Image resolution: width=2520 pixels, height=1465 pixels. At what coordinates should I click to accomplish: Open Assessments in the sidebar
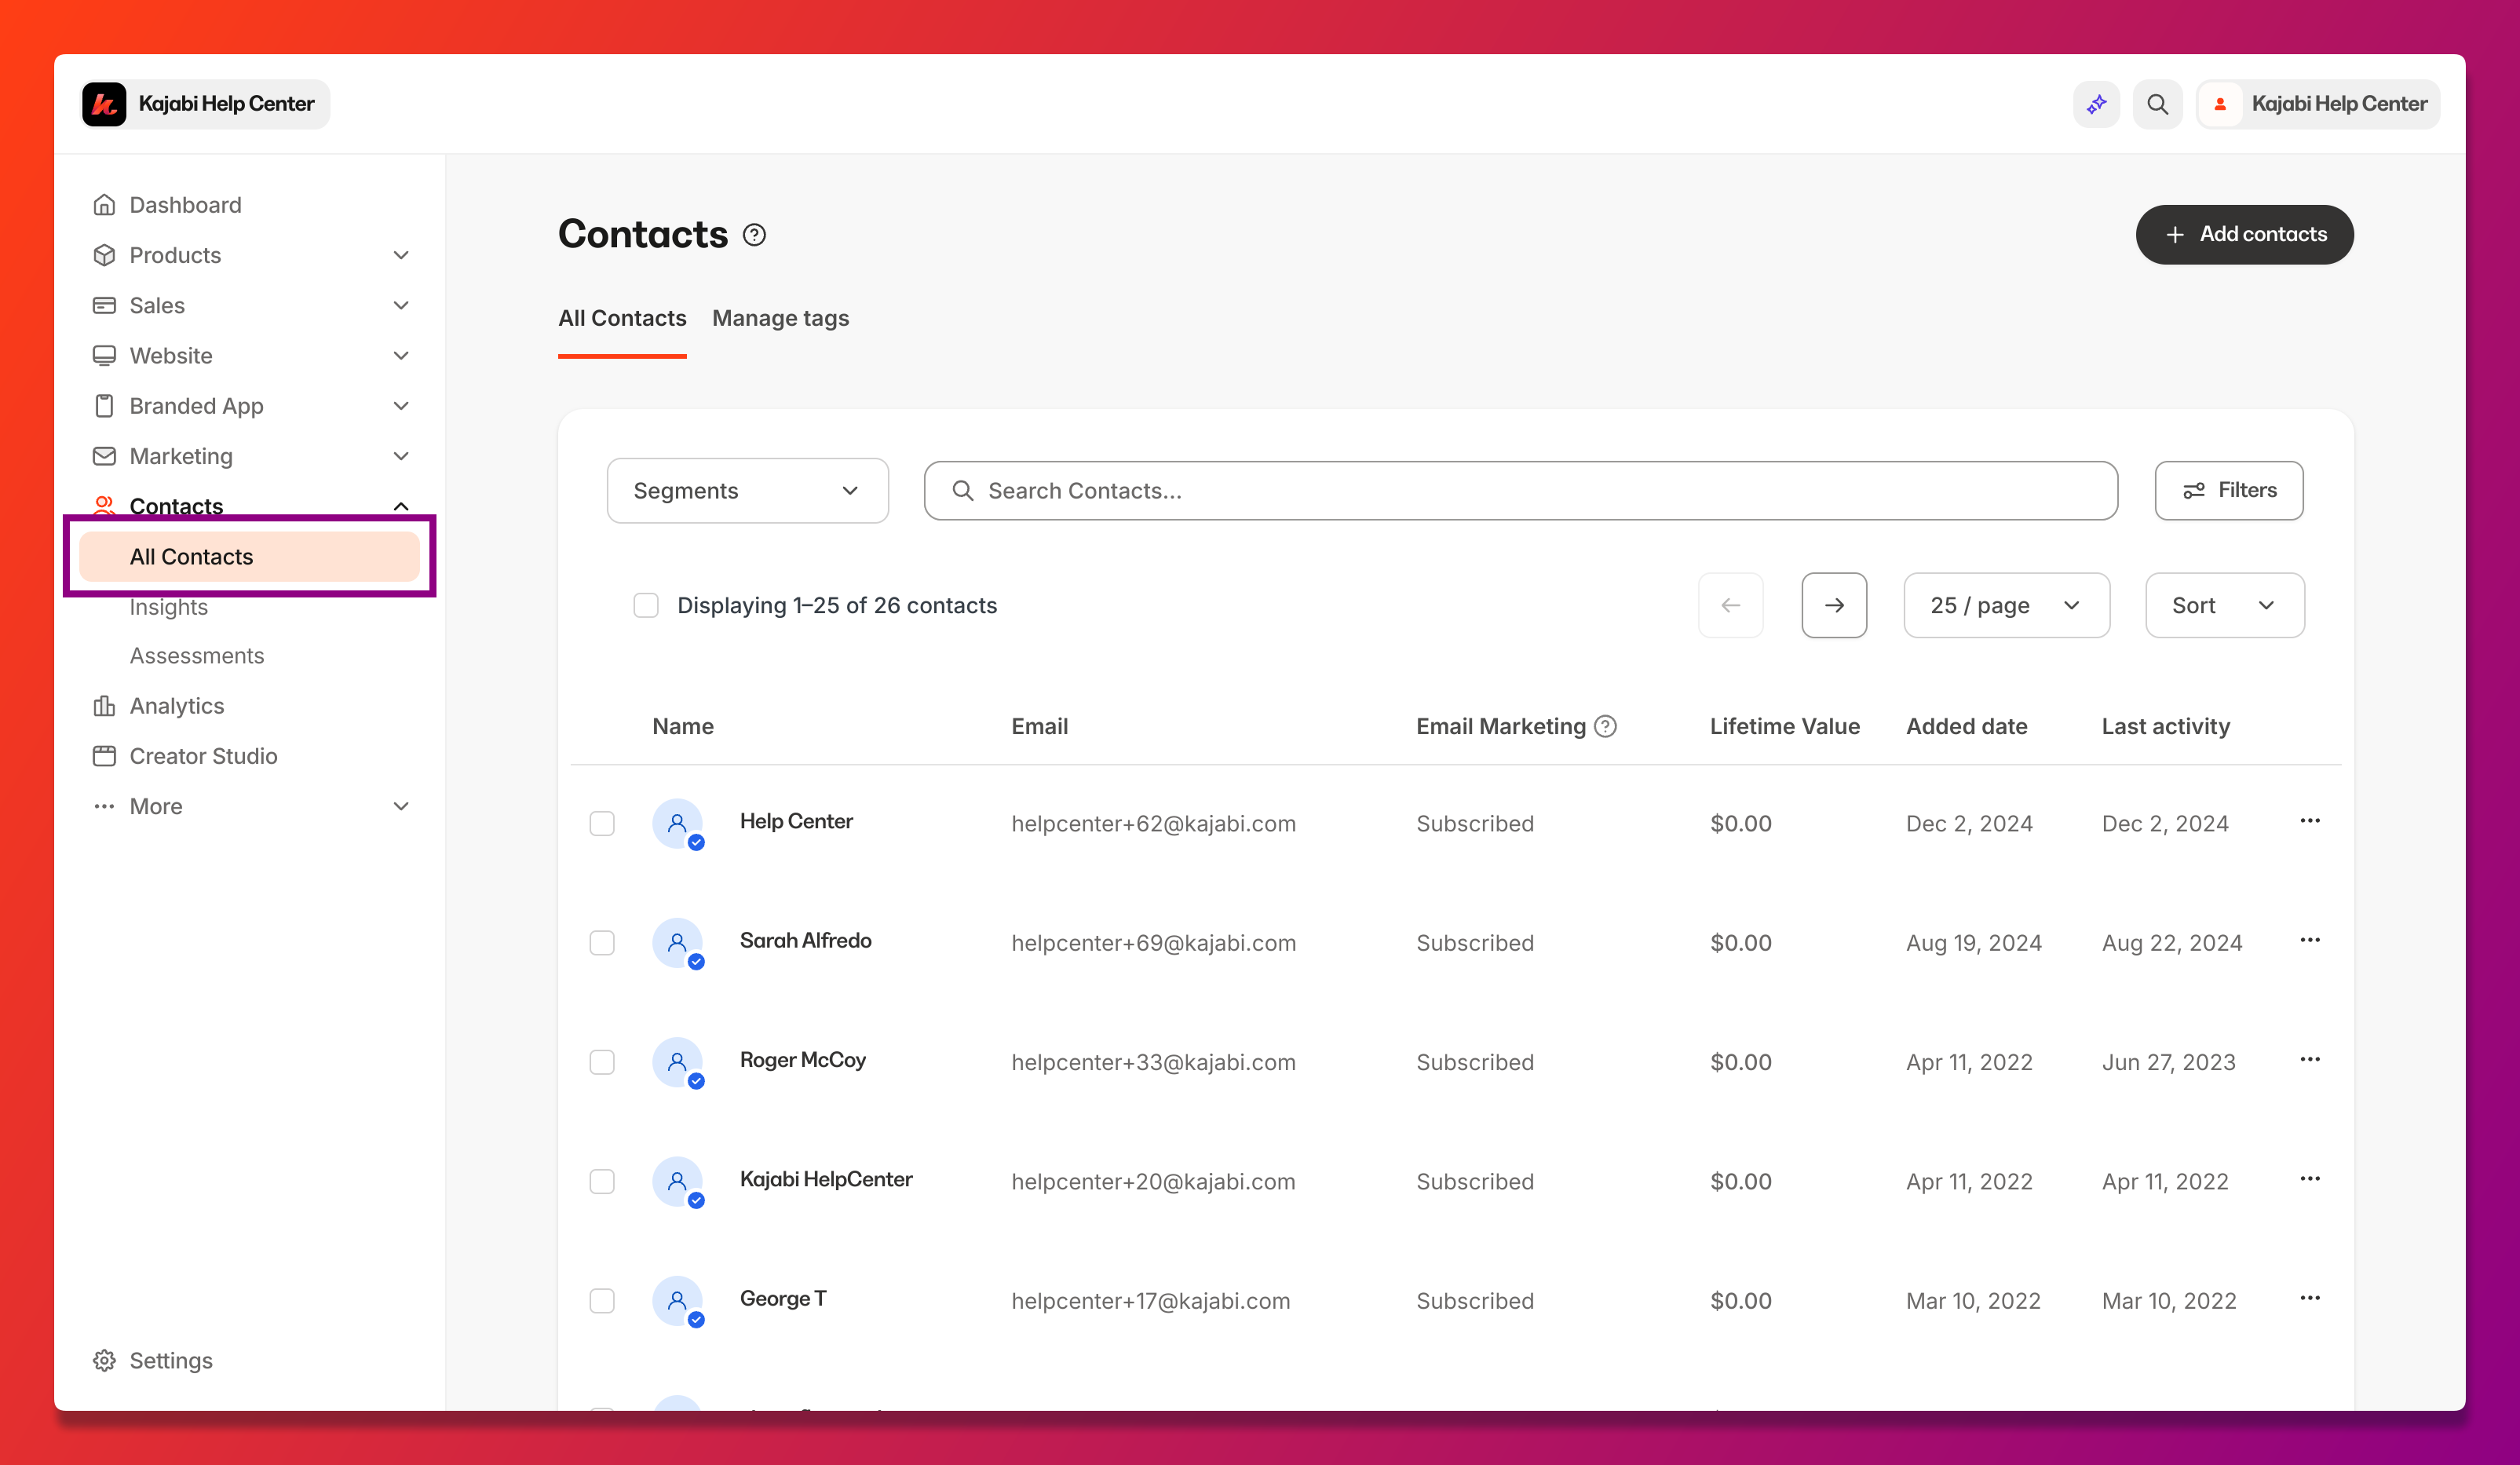pyautogui.click(x=196, y=656)
